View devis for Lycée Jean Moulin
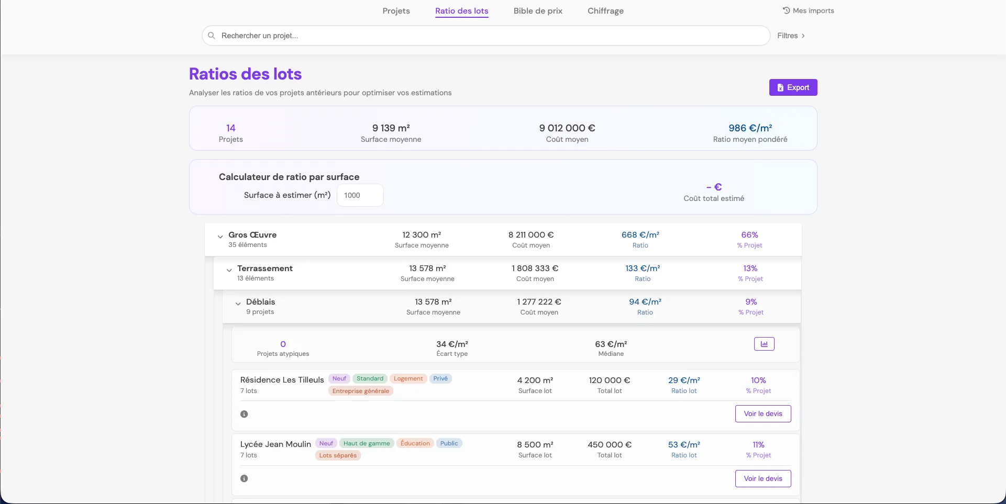The height and width of the screenshot is (504, 1006). point(763,478)
